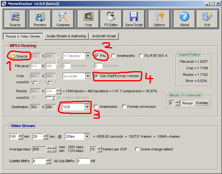
Task: Click the Blocks TV-Overscan stepper
Action: point(177,103)
